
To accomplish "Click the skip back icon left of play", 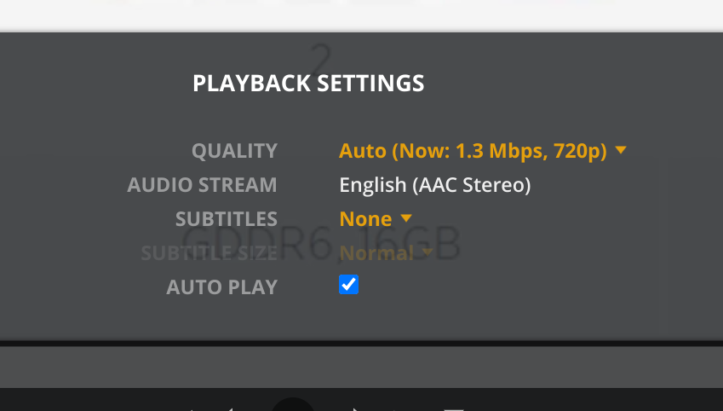I will coord(227,408).
